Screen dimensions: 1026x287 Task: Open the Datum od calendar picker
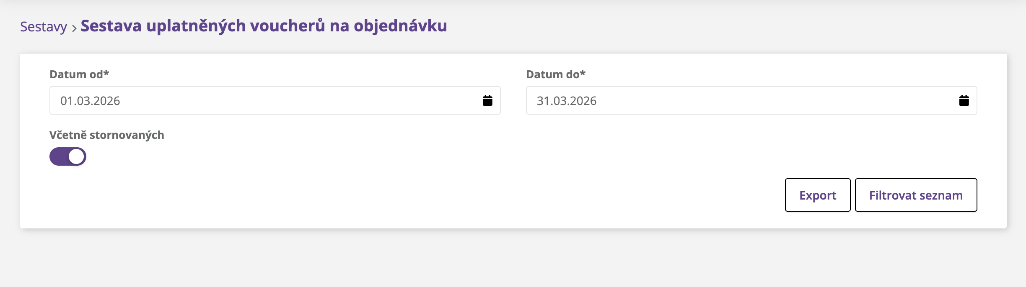coord(487,101)
